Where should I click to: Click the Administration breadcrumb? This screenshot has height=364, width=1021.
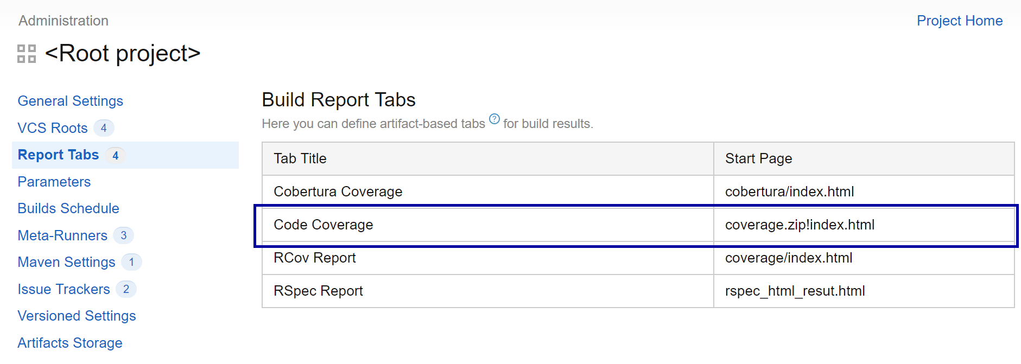(64, 21)
